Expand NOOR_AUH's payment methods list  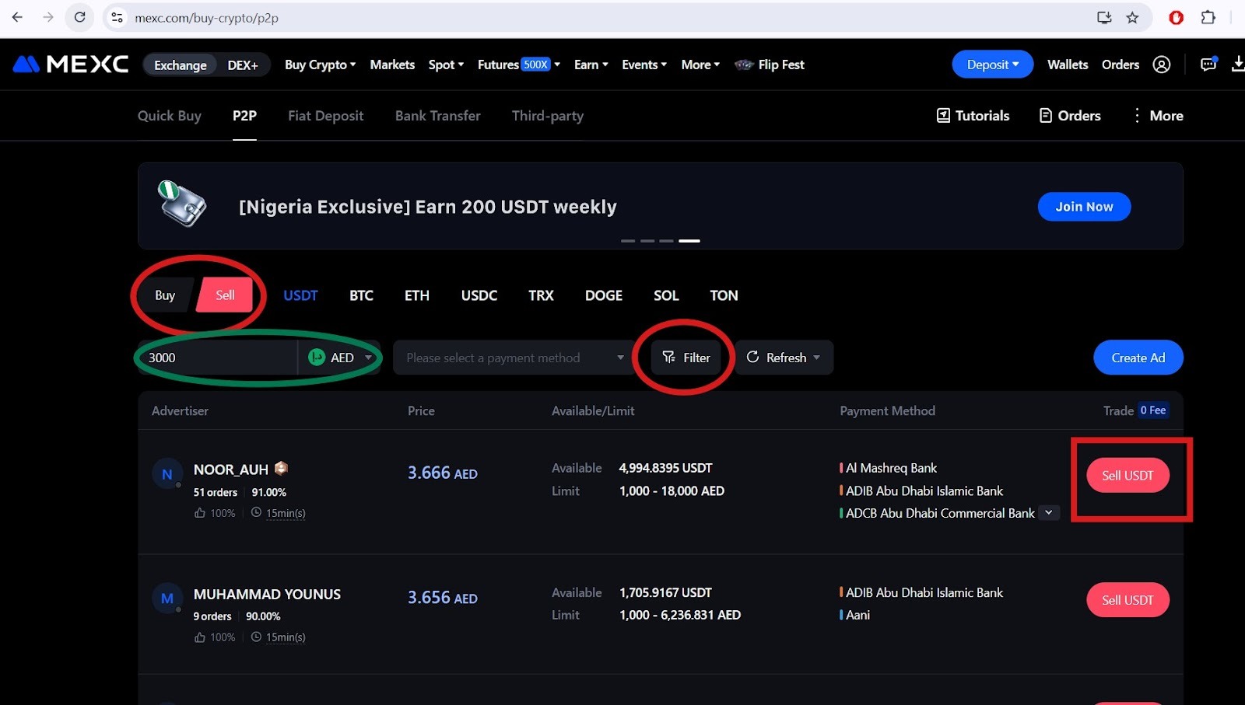[x=1049, y=513]
